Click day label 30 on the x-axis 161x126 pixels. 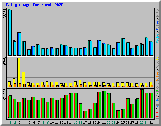[x=146, y=123]
